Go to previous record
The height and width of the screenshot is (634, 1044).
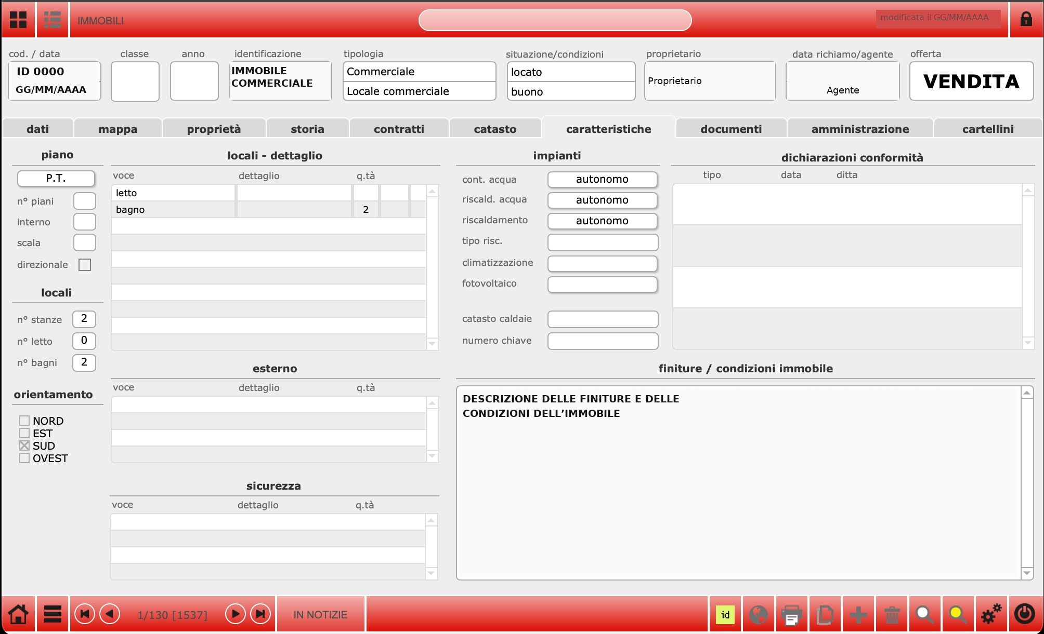(110, 614)
